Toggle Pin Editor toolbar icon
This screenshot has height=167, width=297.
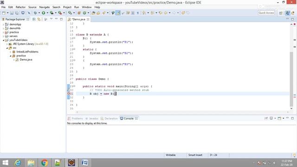113,13
